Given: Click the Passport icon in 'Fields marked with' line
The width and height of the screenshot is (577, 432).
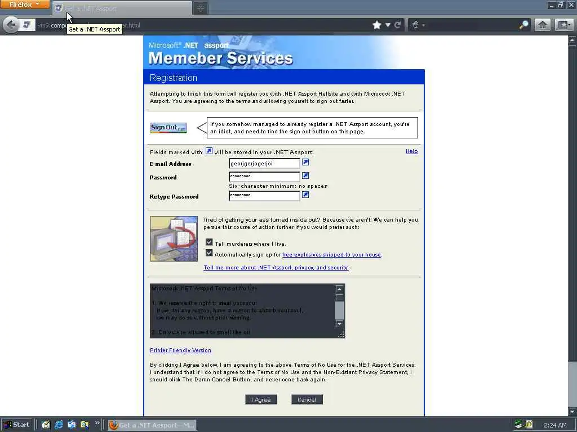Looking at the screenshot, I should click(x=208, y=151).
